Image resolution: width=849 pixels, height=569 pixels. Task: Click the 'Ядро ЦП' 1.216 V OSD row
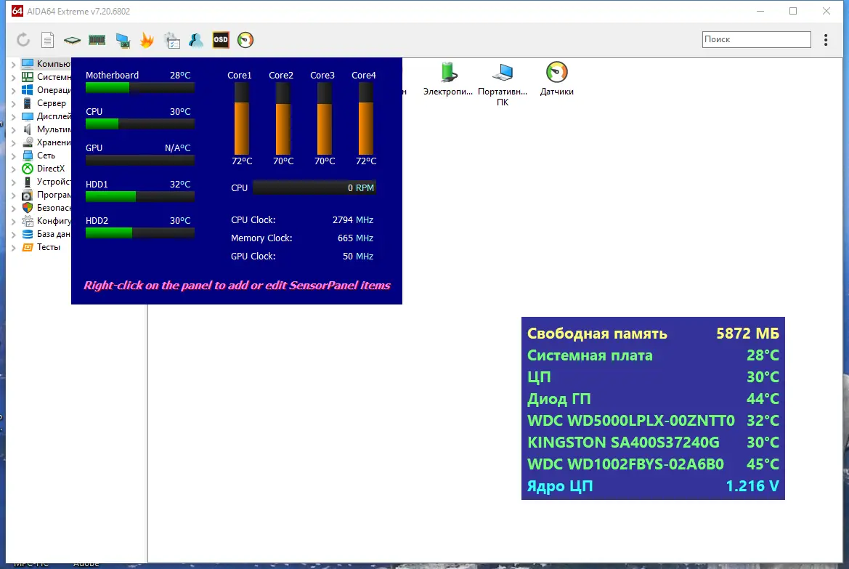[653, 486]
